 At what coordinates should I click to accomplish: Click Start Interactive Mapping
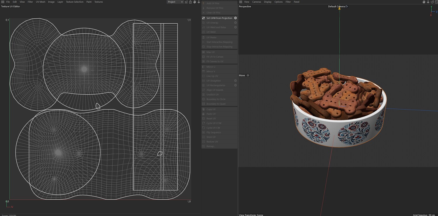click(x=219, y=42)
